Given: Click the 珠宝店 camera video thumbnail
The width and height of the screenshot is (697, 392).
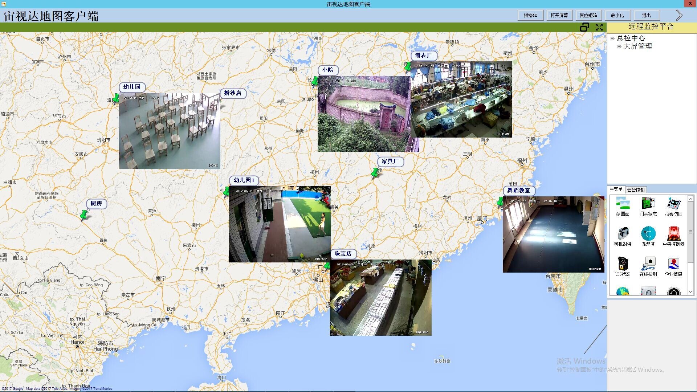Looking at the screenshot, I should tap(380, 298).
